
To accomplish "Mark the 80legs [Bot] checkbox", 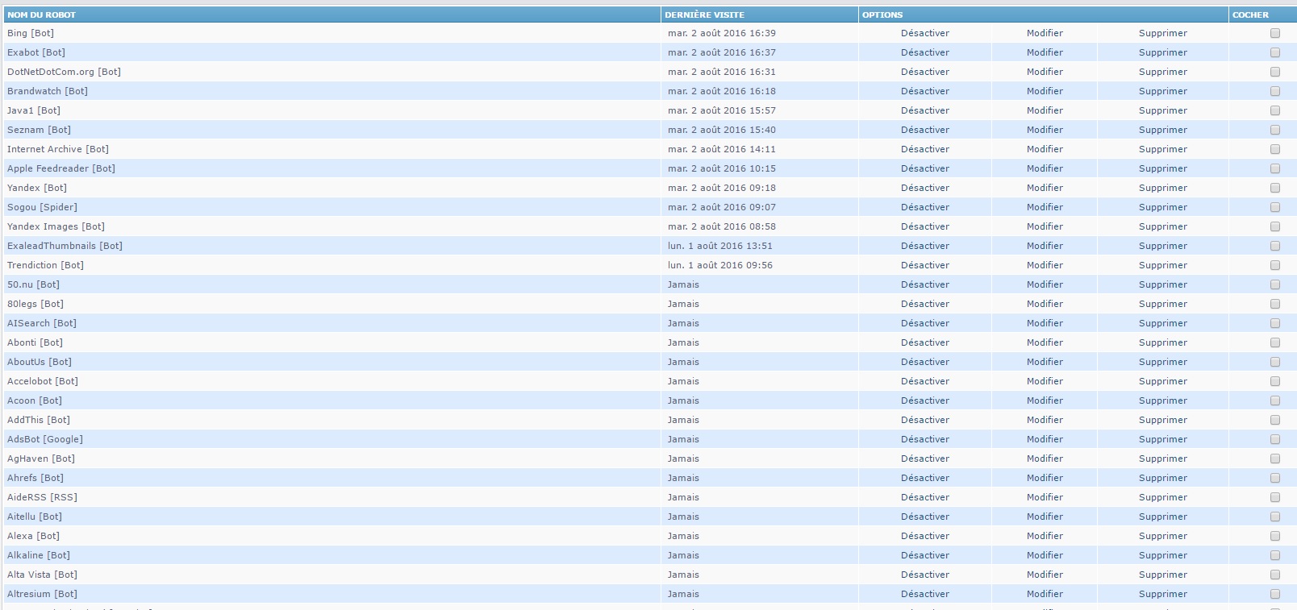I will point(1275,304).
